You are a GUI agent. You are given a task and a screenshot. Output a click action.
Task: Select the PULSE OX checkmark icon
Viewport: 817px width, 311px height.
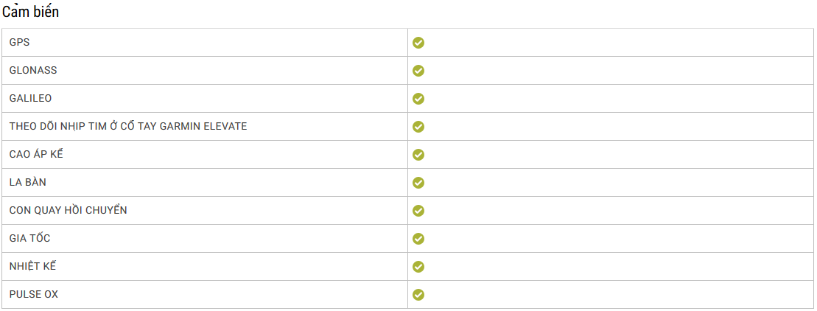point(418,295)
